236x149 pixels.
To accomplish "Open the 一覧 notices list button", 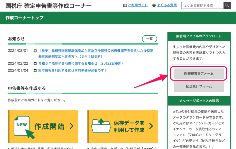I will [x=150, y=39].
